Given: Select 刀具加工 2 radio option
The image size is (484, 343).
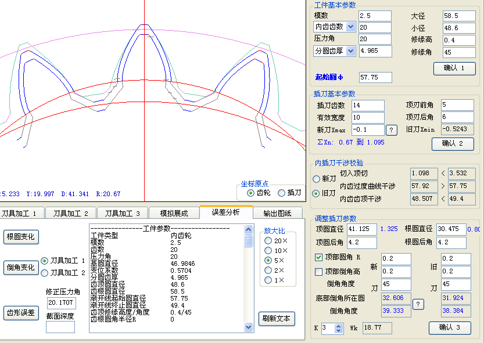Looking at the screenshot, I should coord(44,273).
